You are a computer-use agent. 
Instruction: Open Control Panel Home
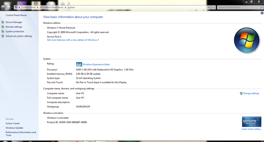click(16, 15)
